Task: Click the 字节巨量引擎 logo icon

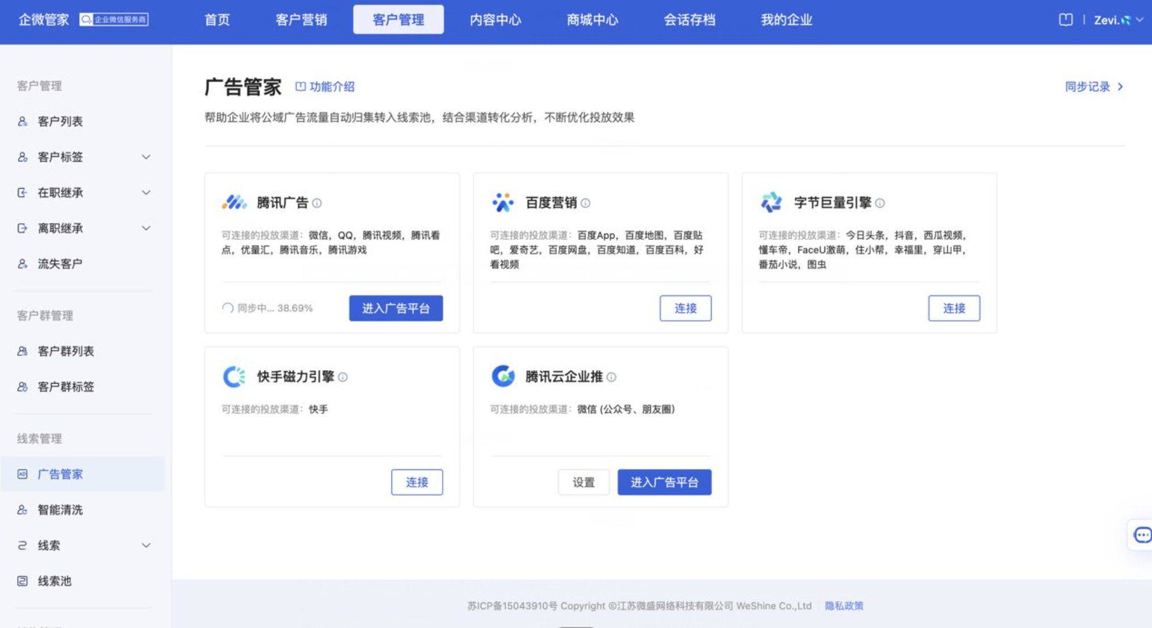Action: point(771,202)
